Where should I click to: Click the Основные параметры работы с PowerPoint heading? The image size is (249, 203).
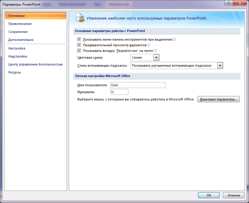110,31
